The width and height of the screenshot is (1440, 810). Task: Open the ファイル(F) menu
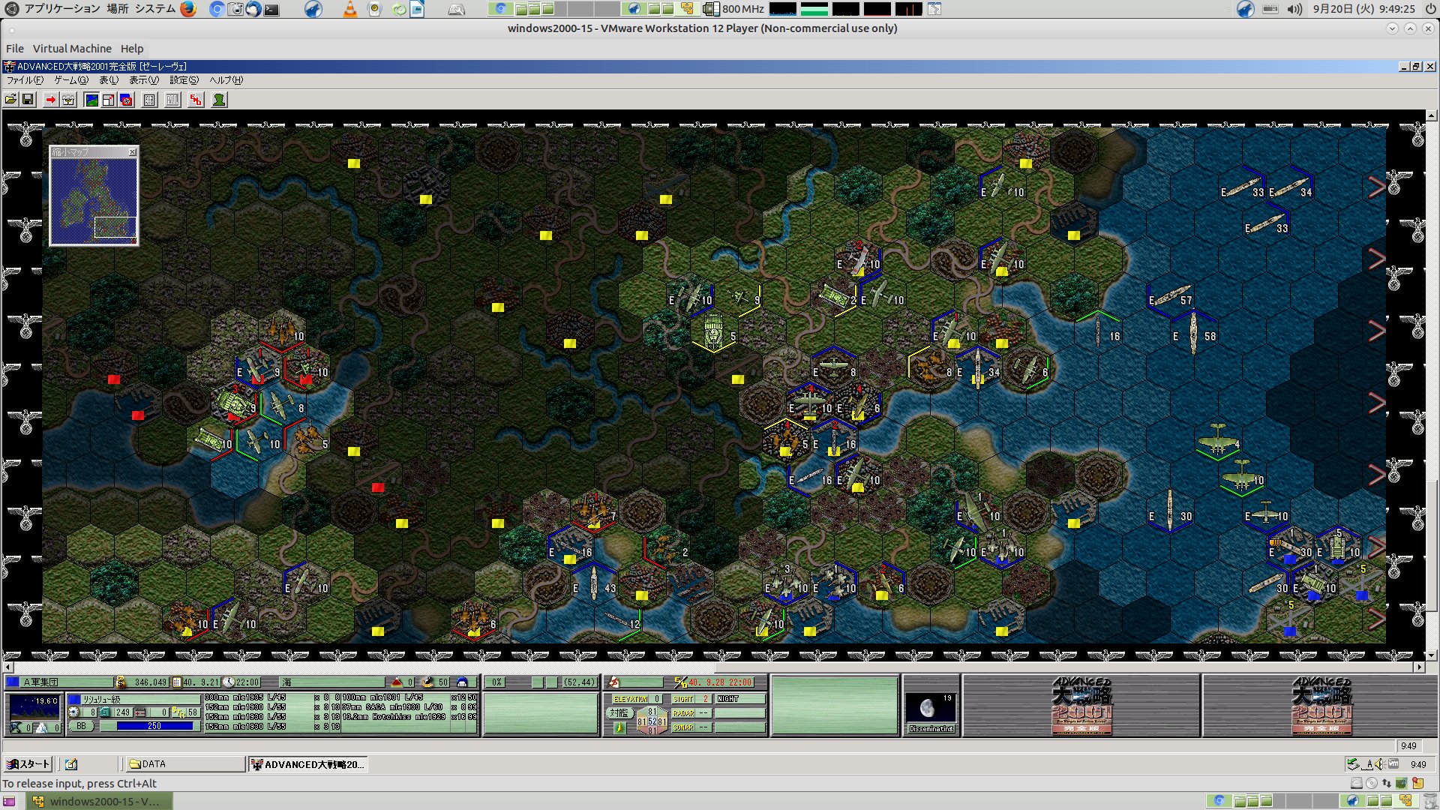pyautogui.click(x=25, y=80)
